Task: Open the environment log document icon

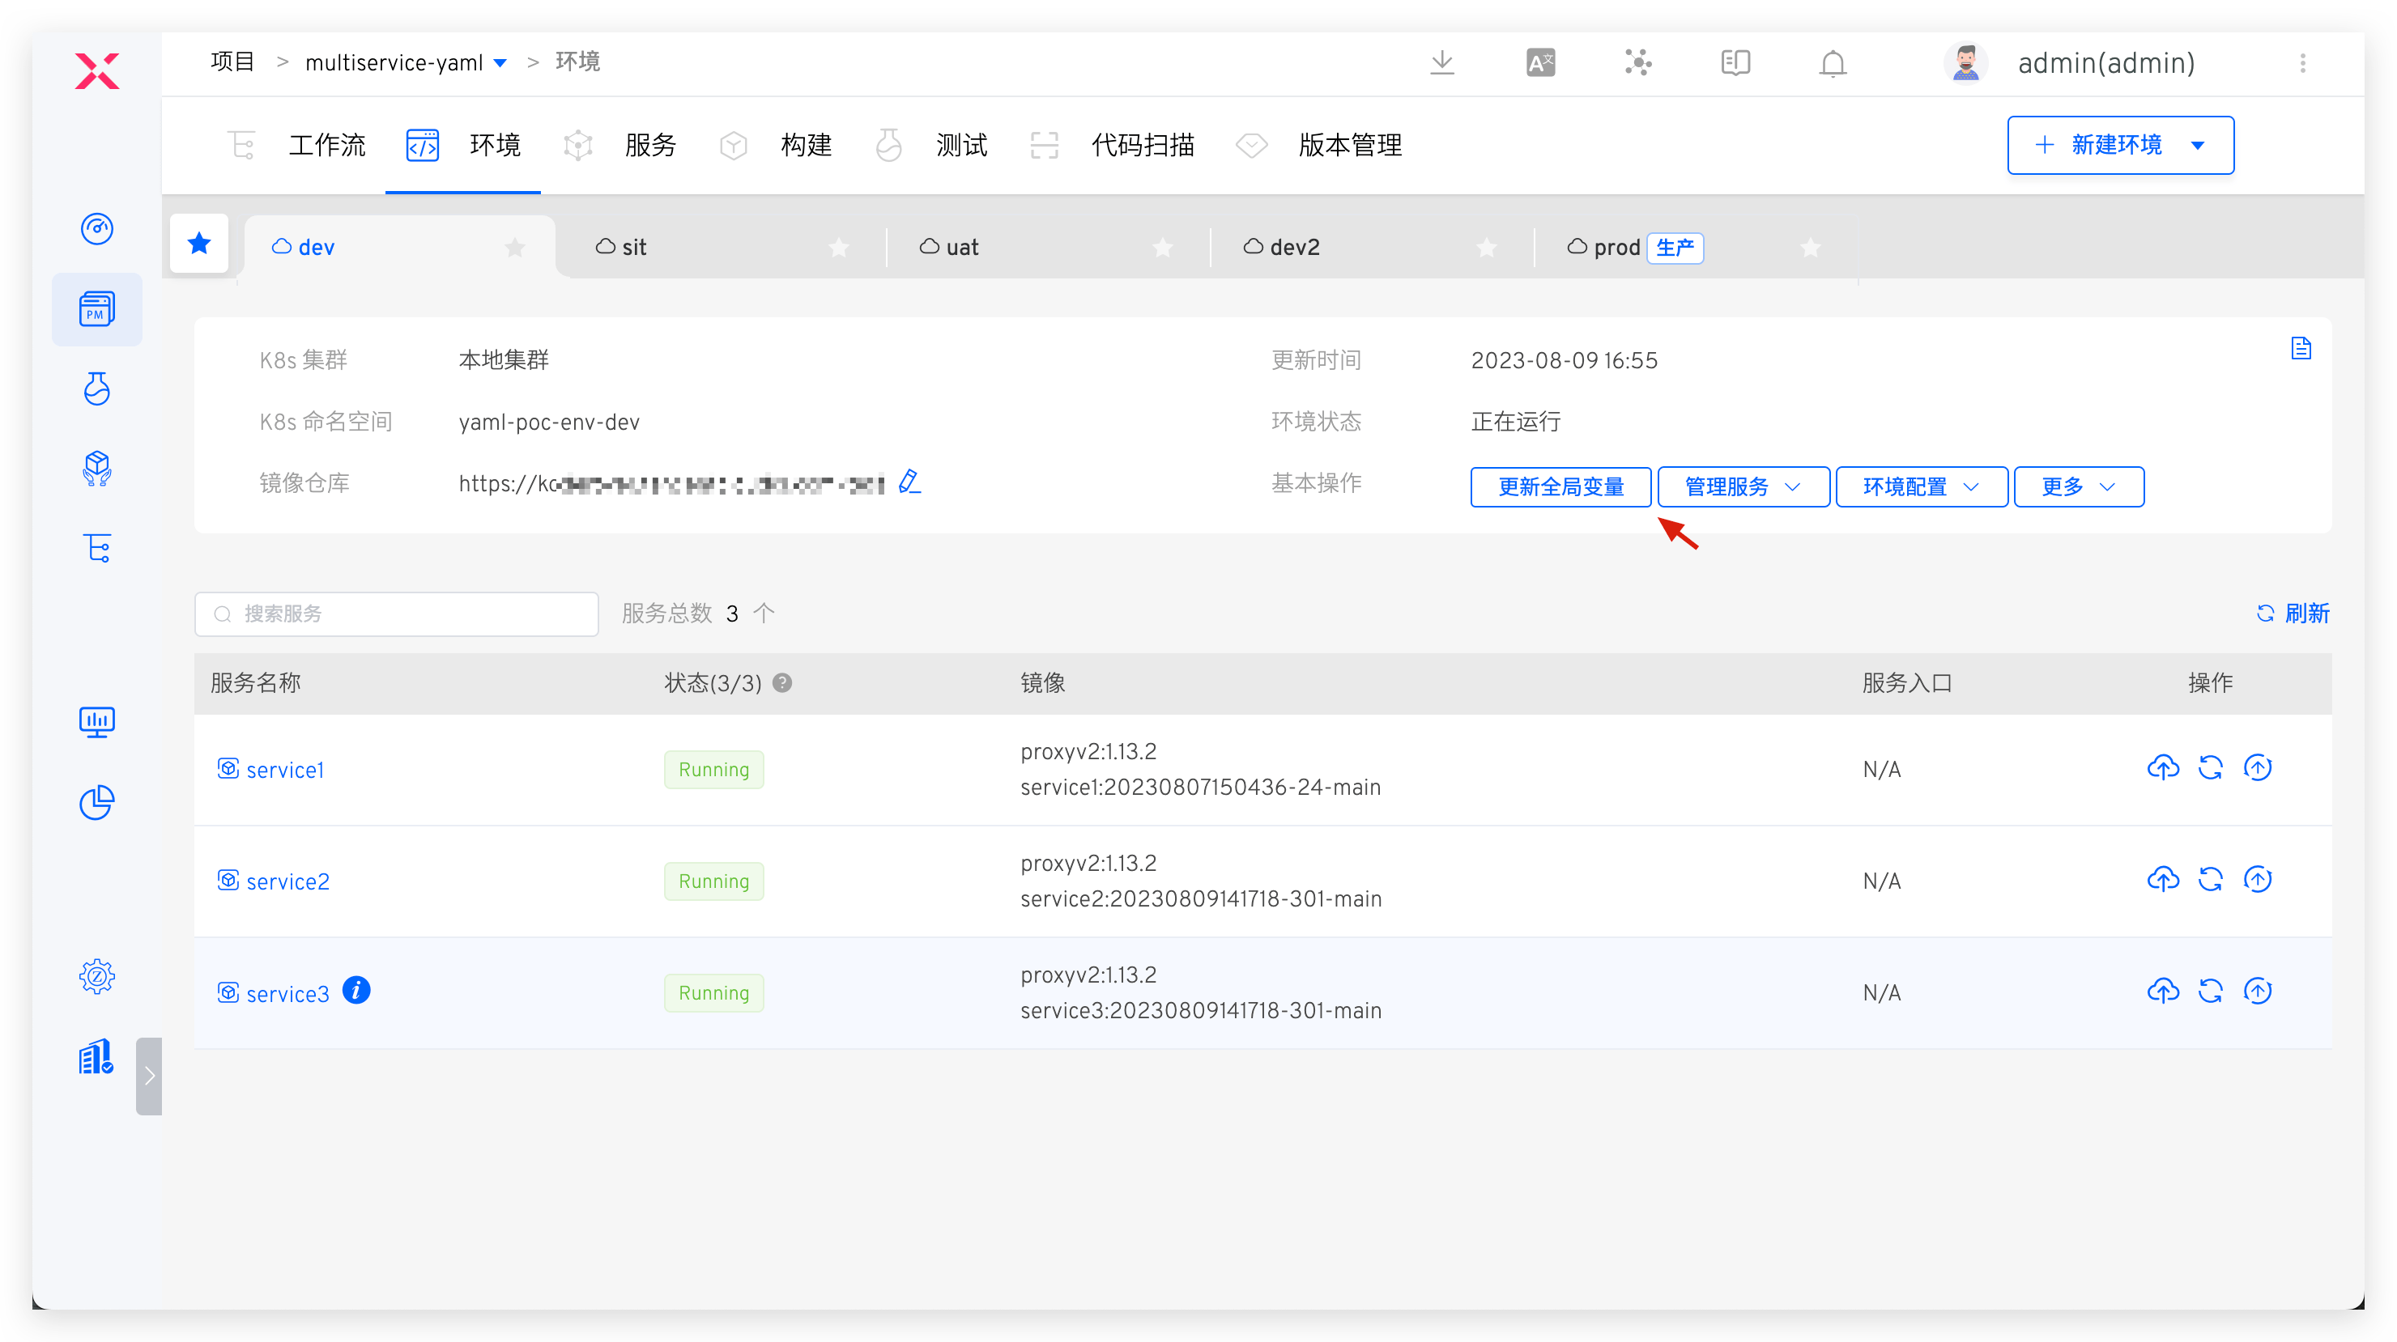Action: [x=2300, y=349]
